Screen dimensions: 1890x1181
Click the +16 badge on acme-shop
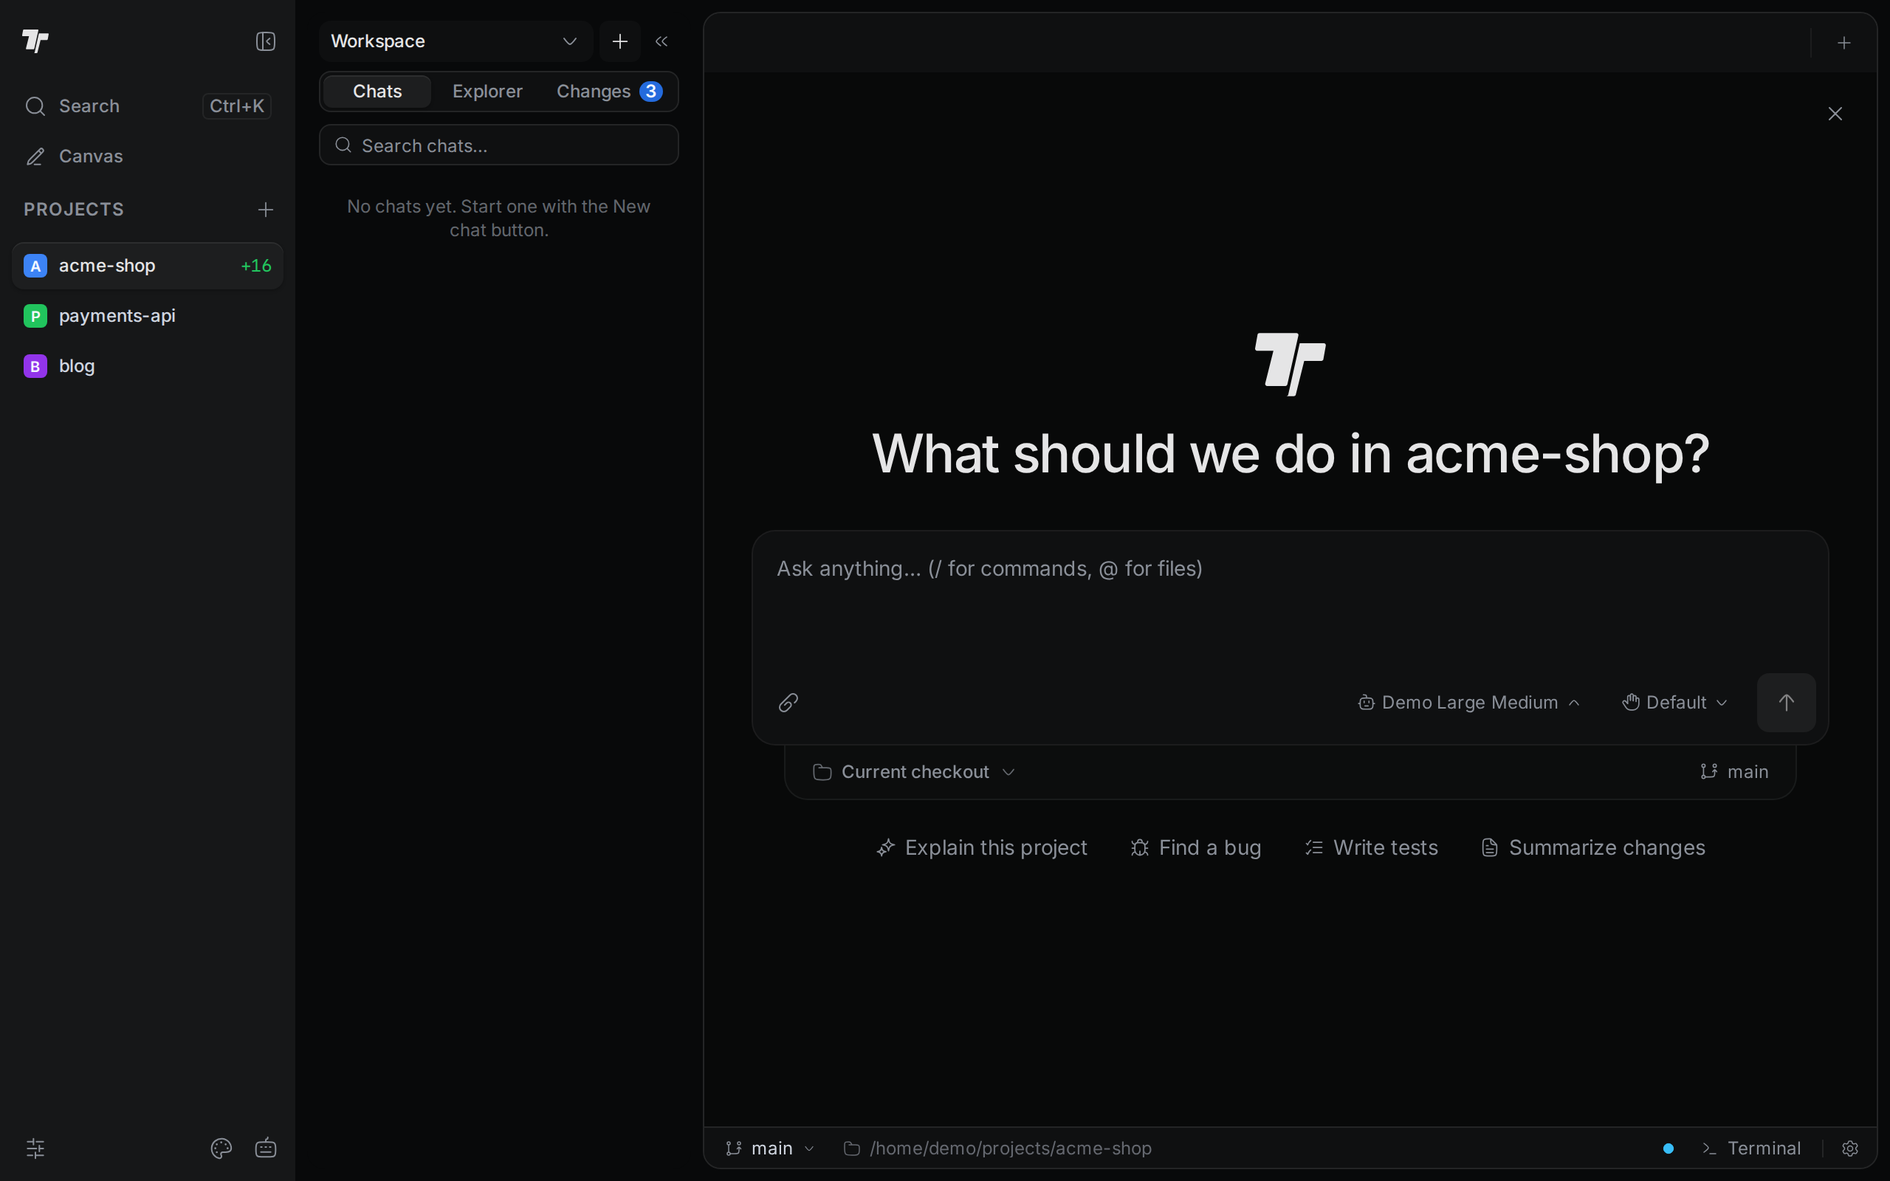(256, 266)
